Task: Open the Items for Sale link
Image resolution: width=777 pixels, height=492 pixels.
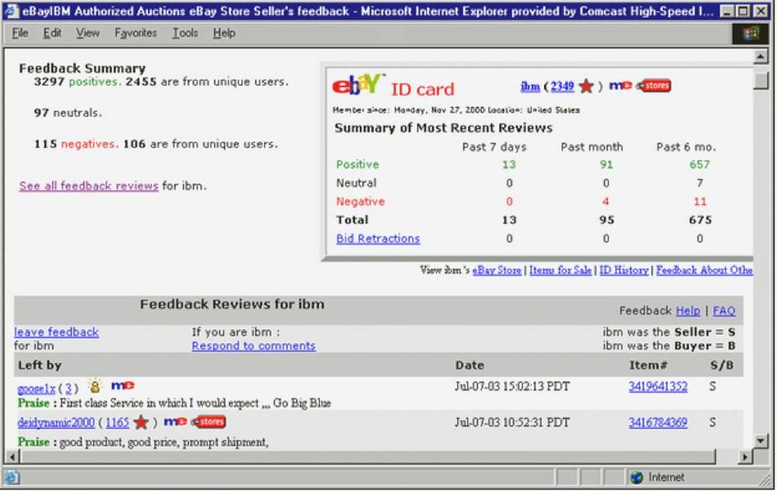Action: (x=560, y=271)
